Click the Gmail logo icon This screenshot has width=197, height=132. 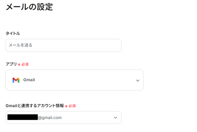(16, 80)
